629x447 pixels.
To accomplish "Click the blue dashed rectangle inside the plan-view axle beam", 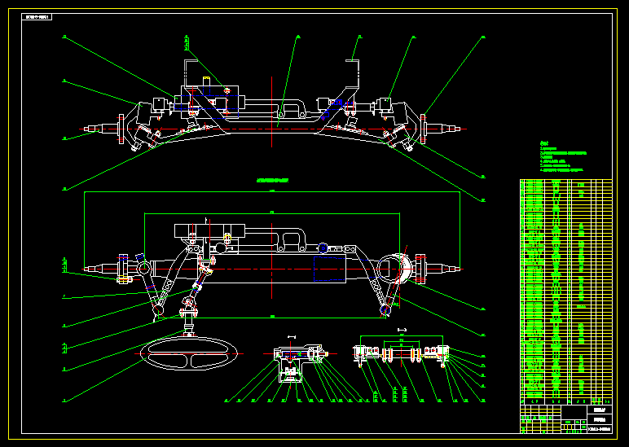I will pyautogui.click(x=329, y=269).
